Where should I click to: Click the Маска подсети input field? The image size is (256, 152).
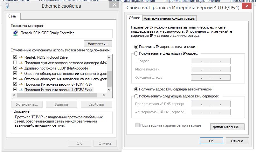(x=211, y=69)
